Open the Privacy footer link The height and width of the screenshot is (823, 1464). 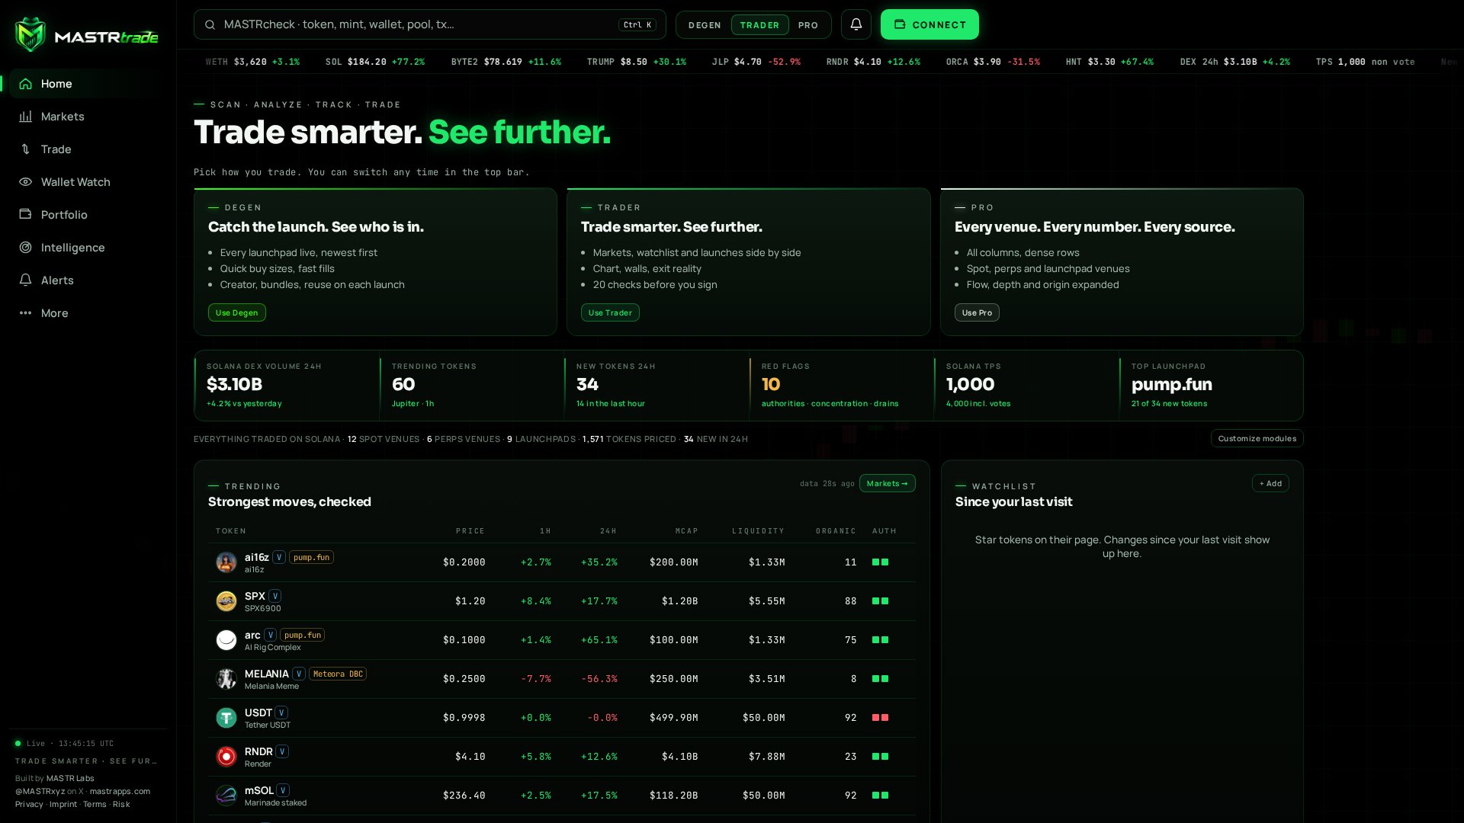click(29, 805)
